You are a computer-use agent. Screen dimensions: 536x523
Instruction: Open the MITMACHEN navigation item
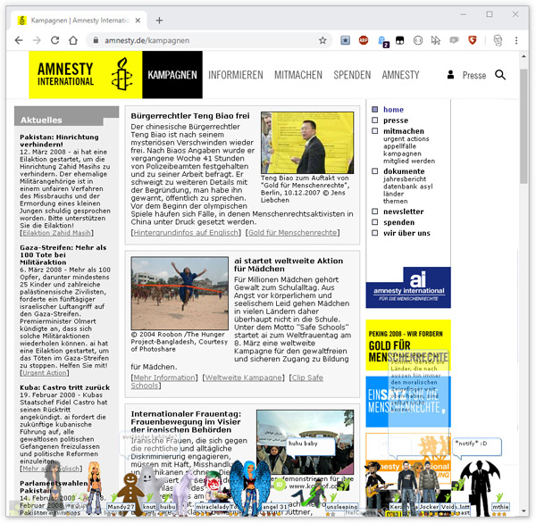(x=298, y=75)
